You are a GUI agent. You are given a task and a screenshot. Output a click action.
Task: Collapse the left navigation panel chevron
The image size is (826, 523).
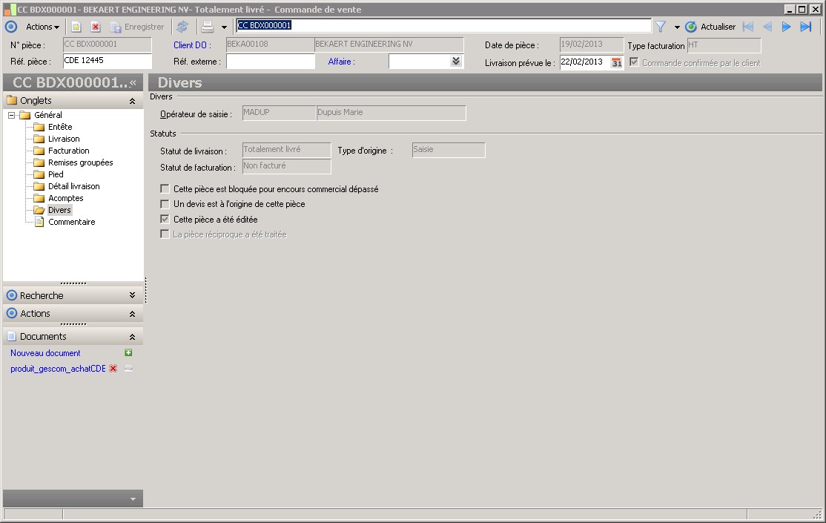coord(133,83)
